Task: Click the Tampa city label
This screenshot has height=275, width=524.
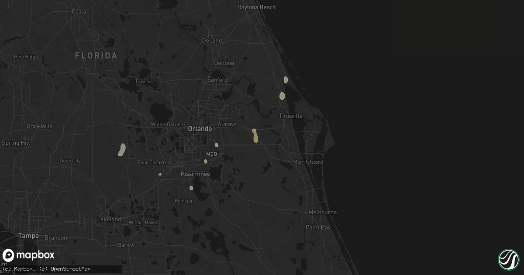Action: (28, 235)
